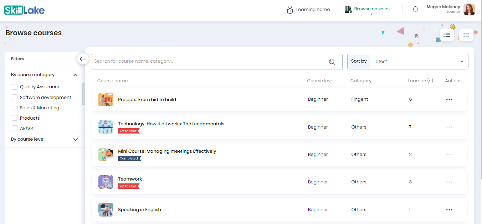Expand the By course level section
This screenshot has height=224, width=482.
click(75, 139)
